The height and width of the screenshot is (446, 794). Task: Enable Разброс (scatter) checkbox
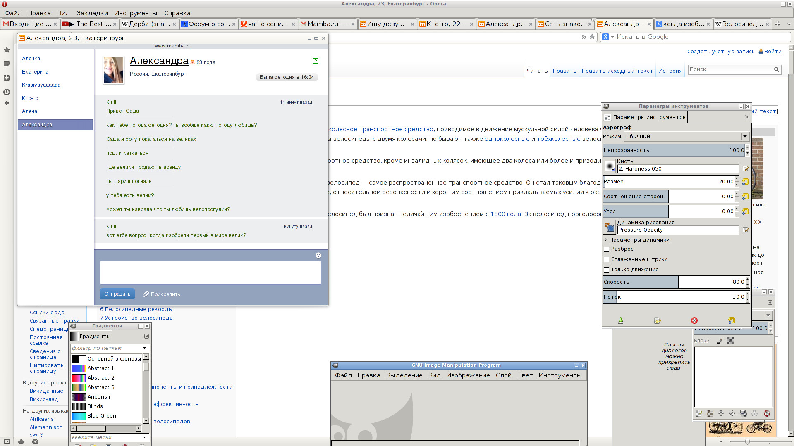pos(607,249)
